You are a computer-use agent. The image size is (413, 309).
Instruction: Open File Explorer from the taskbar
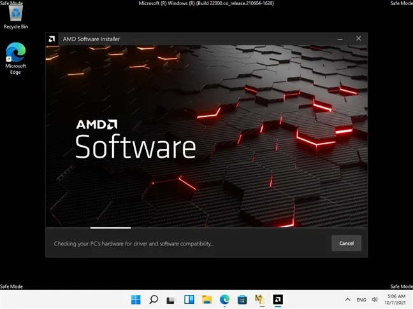tap(207, 299)
